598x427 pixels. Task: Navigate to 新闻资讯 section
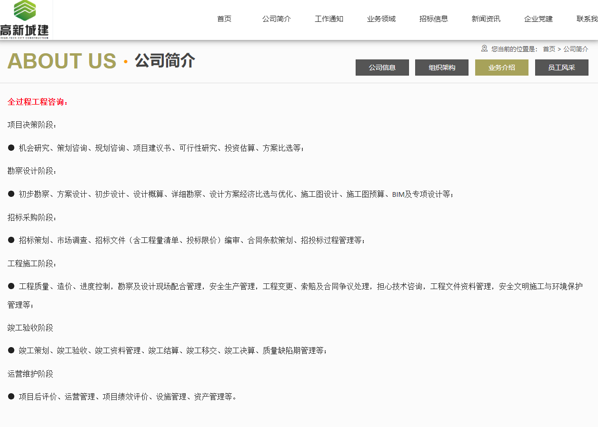click(x=486, y=19)
